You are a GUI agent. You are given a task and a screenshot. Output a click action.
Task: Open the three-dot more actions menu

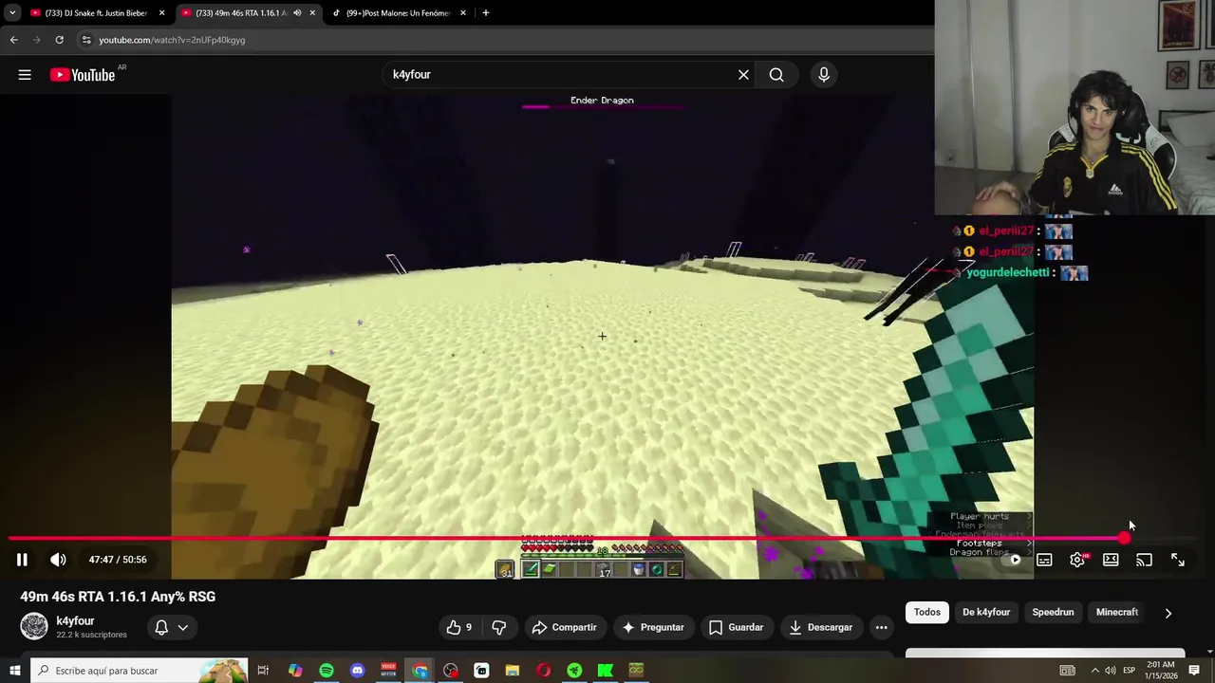pos(881,627)
